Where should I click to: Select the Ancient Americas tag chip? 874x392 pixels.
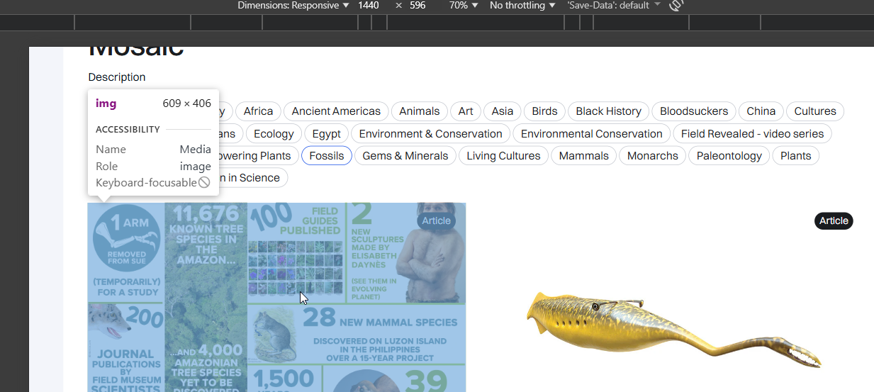pyautogui.click(x=336, y=111)
